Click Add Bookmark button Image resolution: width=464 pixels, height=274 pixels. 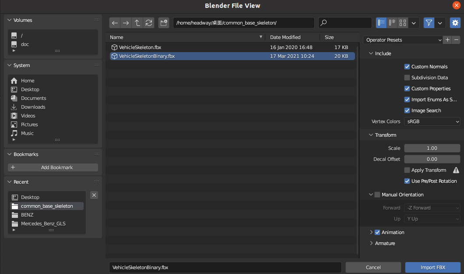(53, 167)
